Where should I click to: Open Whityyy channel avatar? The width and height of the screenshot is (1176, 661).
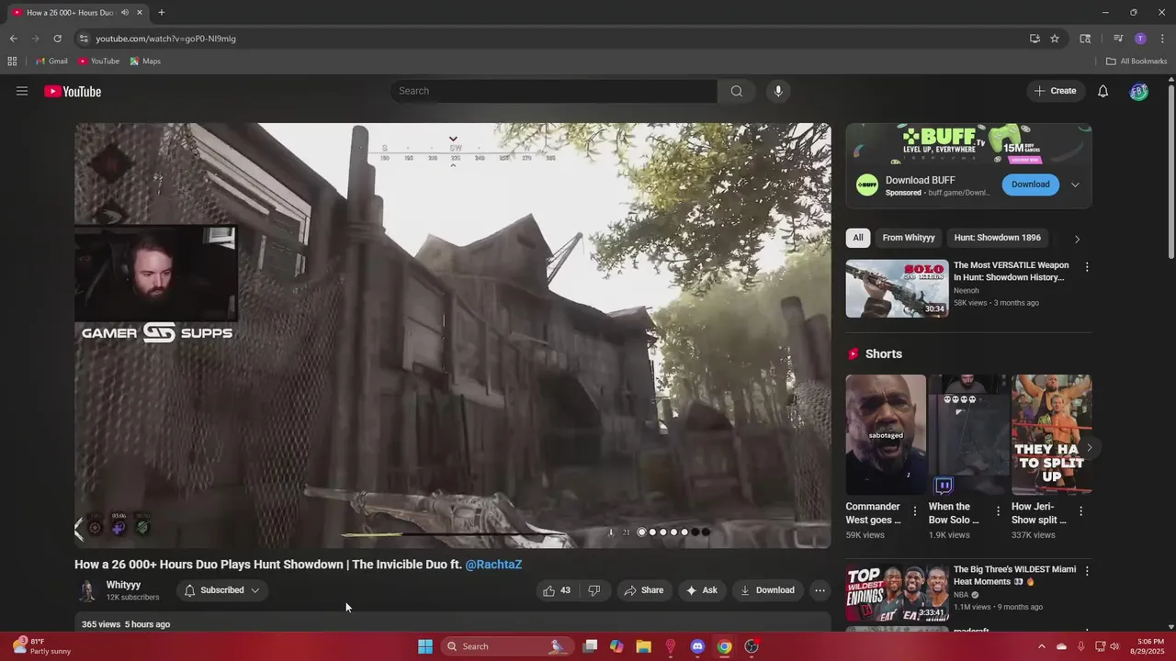[87, 590]
